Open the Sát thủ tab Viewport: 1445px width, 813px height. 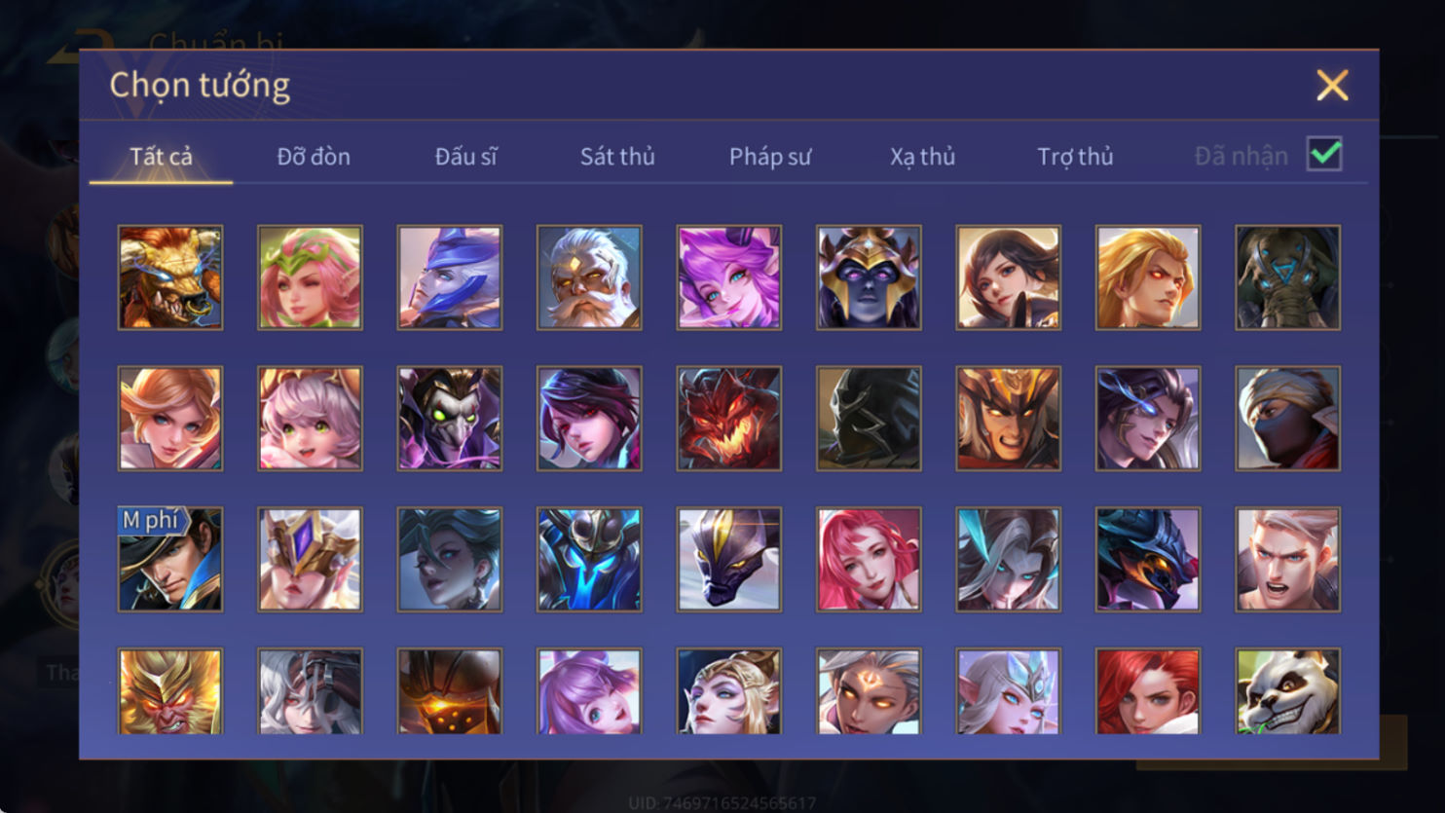click(x=617, y=156)
